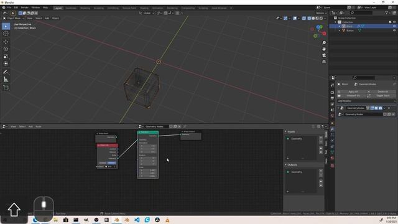The height and width of the screenshot is (224, 398).
Task: Click the Pan view hand icon
Action: (324, 49)
